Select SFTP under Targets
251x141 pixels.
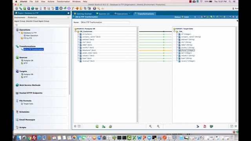click(25, 77)
